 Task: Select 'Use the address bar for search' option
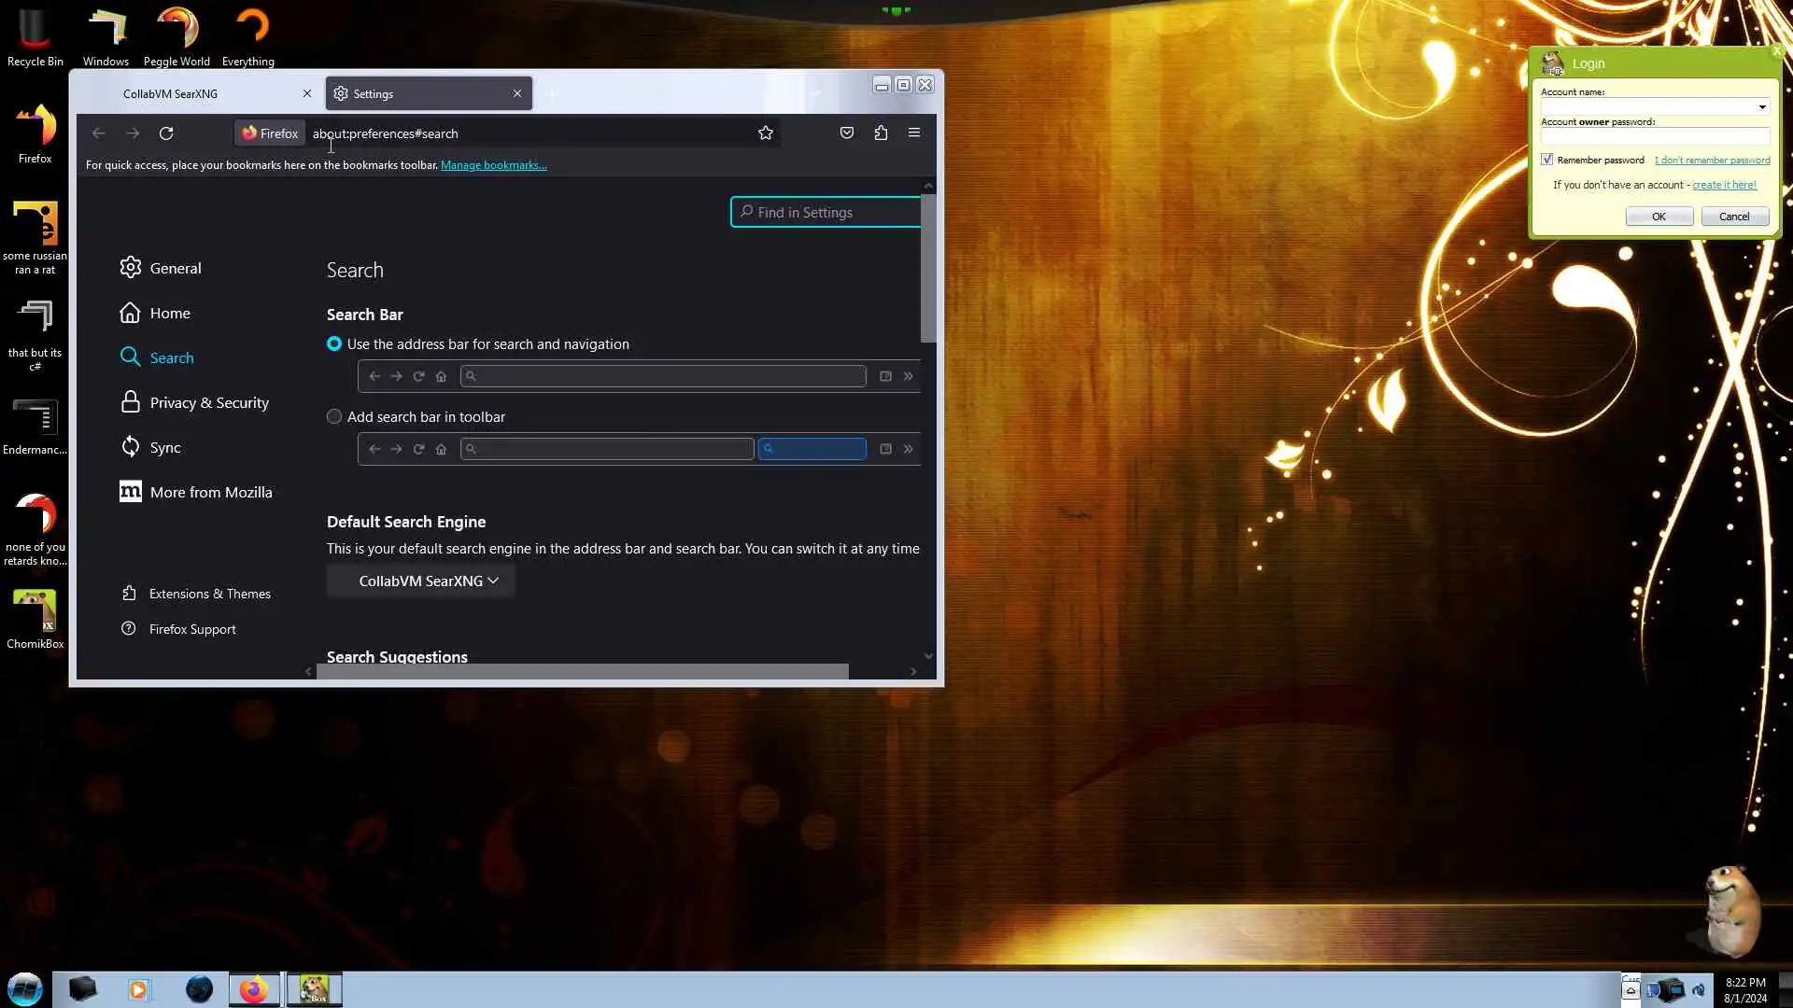pos(334,344)
